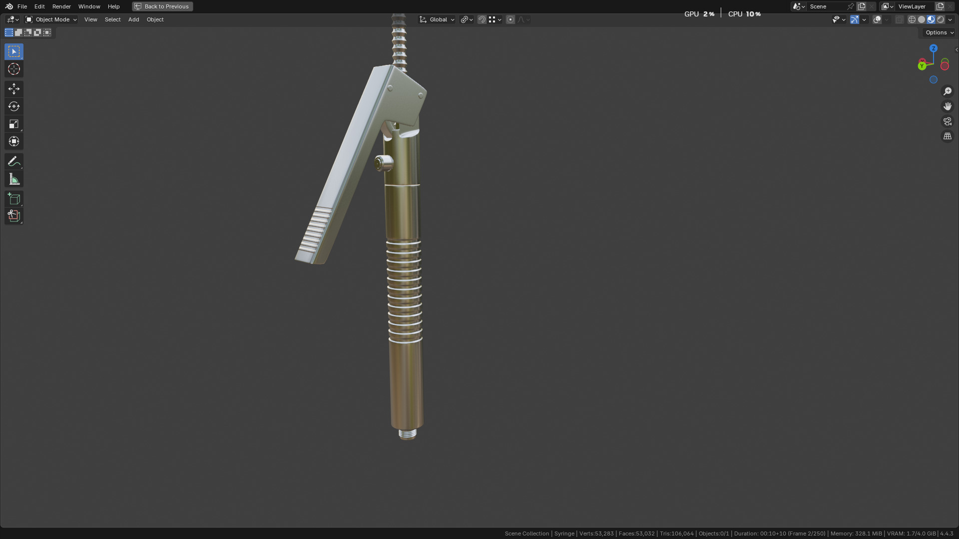The width and height of the screenshot is (959, 539).
Task: Pin the scene to workspace
Action: click(x=851, y=6)
